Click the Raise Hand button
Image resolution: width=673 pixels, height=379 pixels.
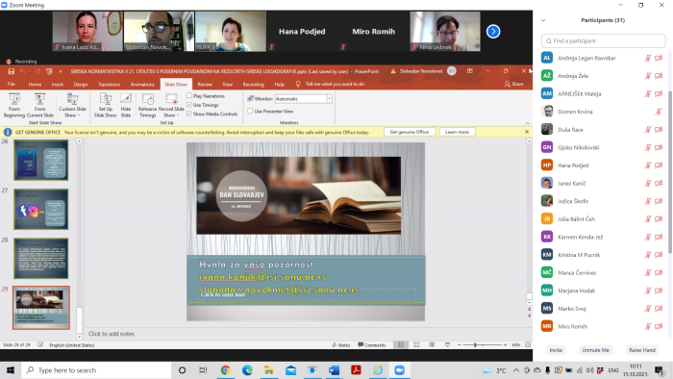coord(642,350)
